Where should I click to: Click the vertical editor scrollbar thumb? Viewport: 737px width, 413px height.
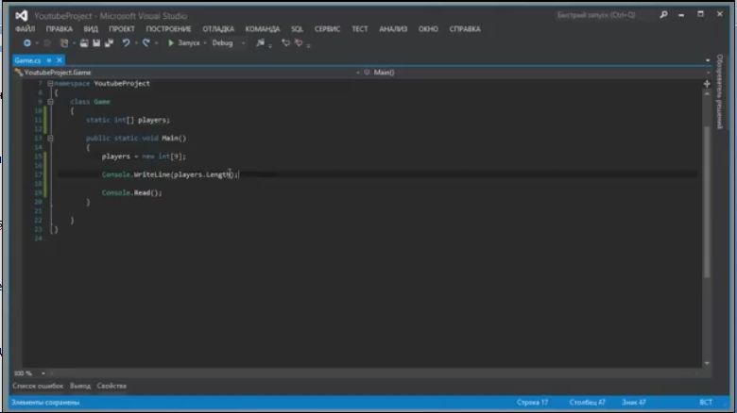click(x=707, y=202)
